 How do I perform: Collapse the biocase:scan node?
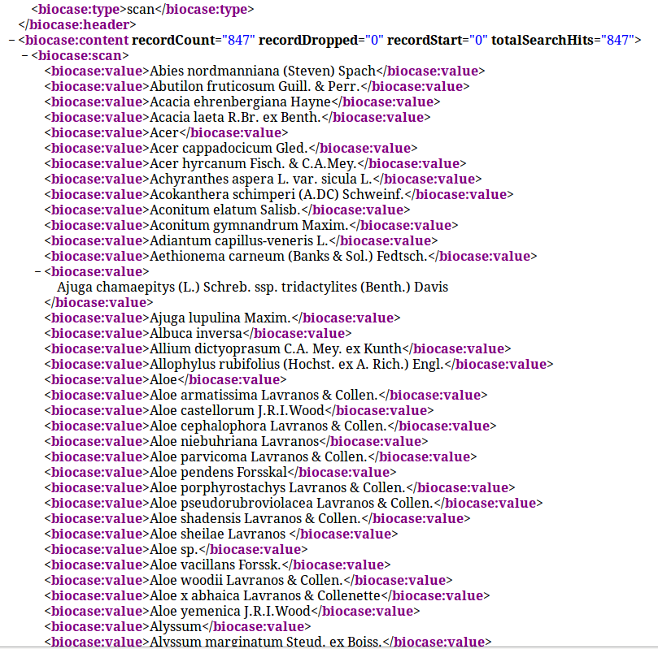(x=25, y=56)
